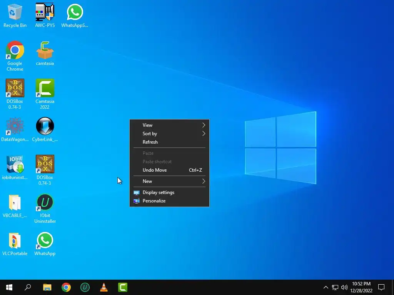
Task: Select the Camtasia 2022 desktop shortcut
Action: (x=45, y=94)
